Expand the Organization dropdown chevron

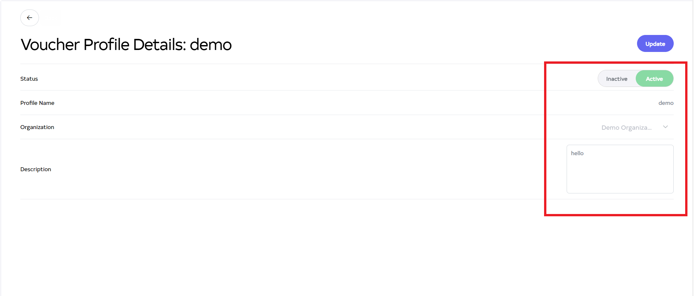coord(666,127)
